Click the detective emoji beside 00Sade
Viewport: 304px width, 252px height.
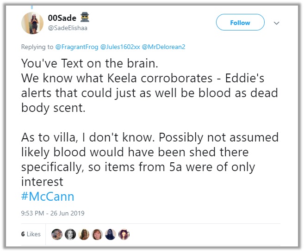pyautogui.click(x=84, y=18)
